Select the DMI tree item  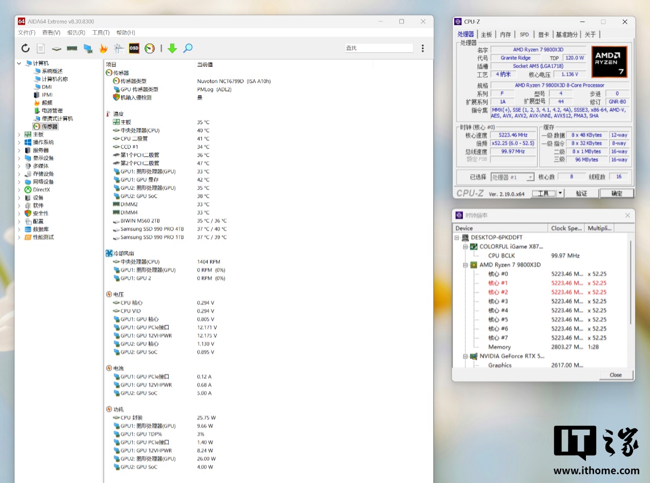pyautogui.click(x=47, y=87)
